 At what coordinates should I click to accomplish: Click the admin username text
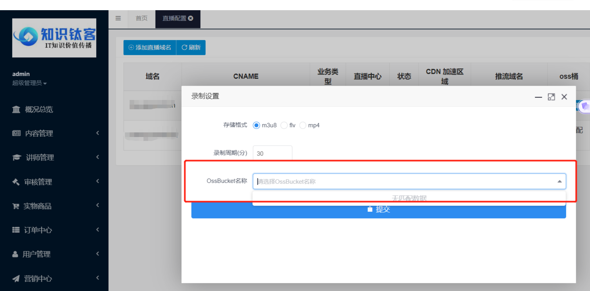pyautogui.click(x=21, y=74)
